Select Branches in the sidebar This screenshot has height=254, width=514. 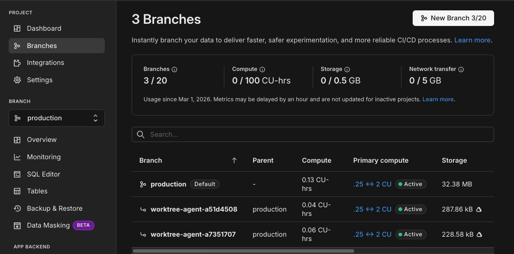point(57,45)
